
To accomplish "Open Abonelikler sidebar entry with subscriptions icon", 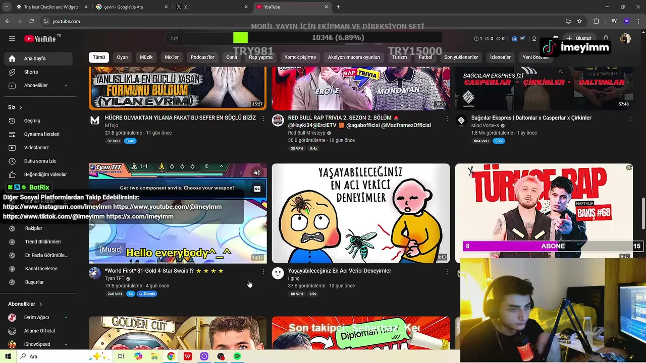I will pos(38,86).
